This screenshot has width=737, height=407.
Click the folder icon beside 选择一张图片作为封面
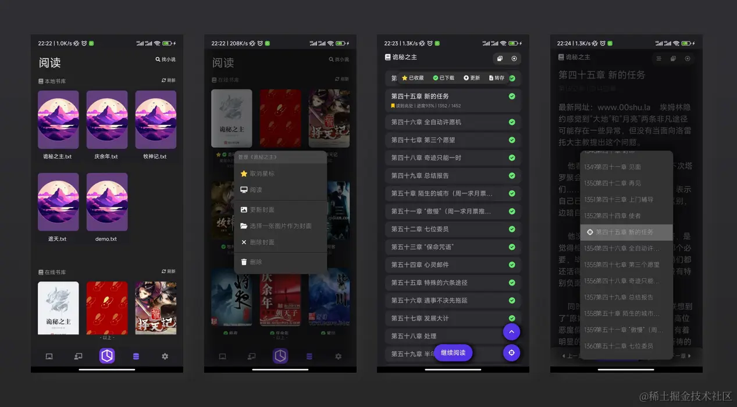(x=244, y=226)
